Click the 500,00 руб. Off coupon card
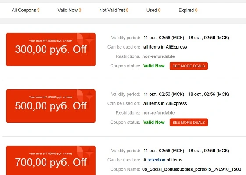Screen dimensions: 246x175 pos(51,106)
